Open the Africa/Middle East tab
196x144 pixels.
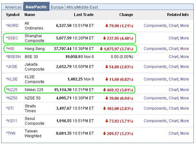pos(82,7)
